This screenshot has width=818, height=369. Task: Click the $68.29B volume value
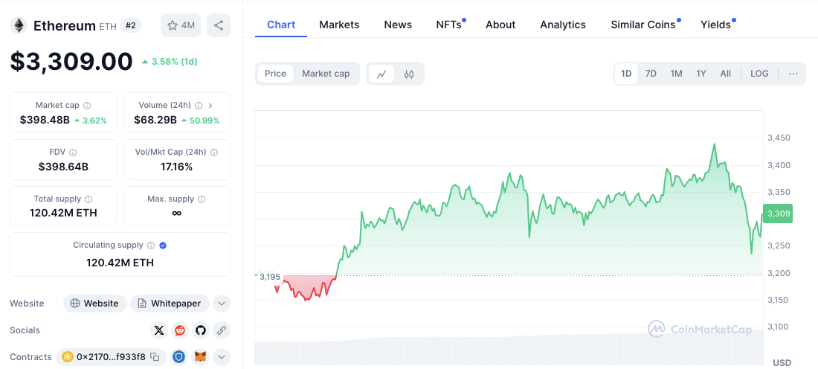[155, 120]
